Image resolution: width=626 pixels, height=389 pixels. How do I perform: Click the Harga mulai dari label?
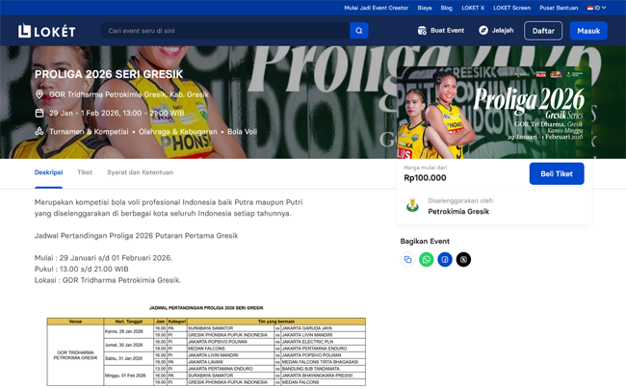425,168
